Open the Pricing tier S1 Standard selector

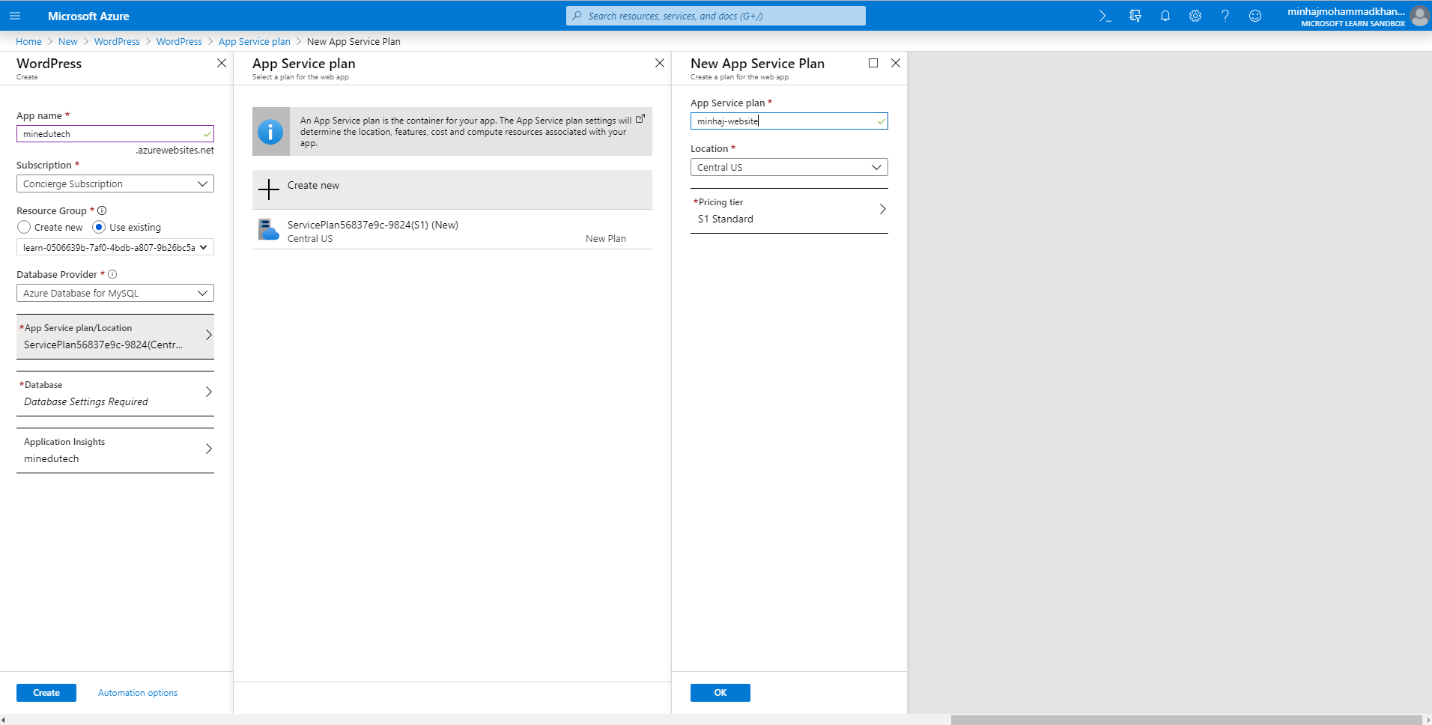(x=789, y=210)
